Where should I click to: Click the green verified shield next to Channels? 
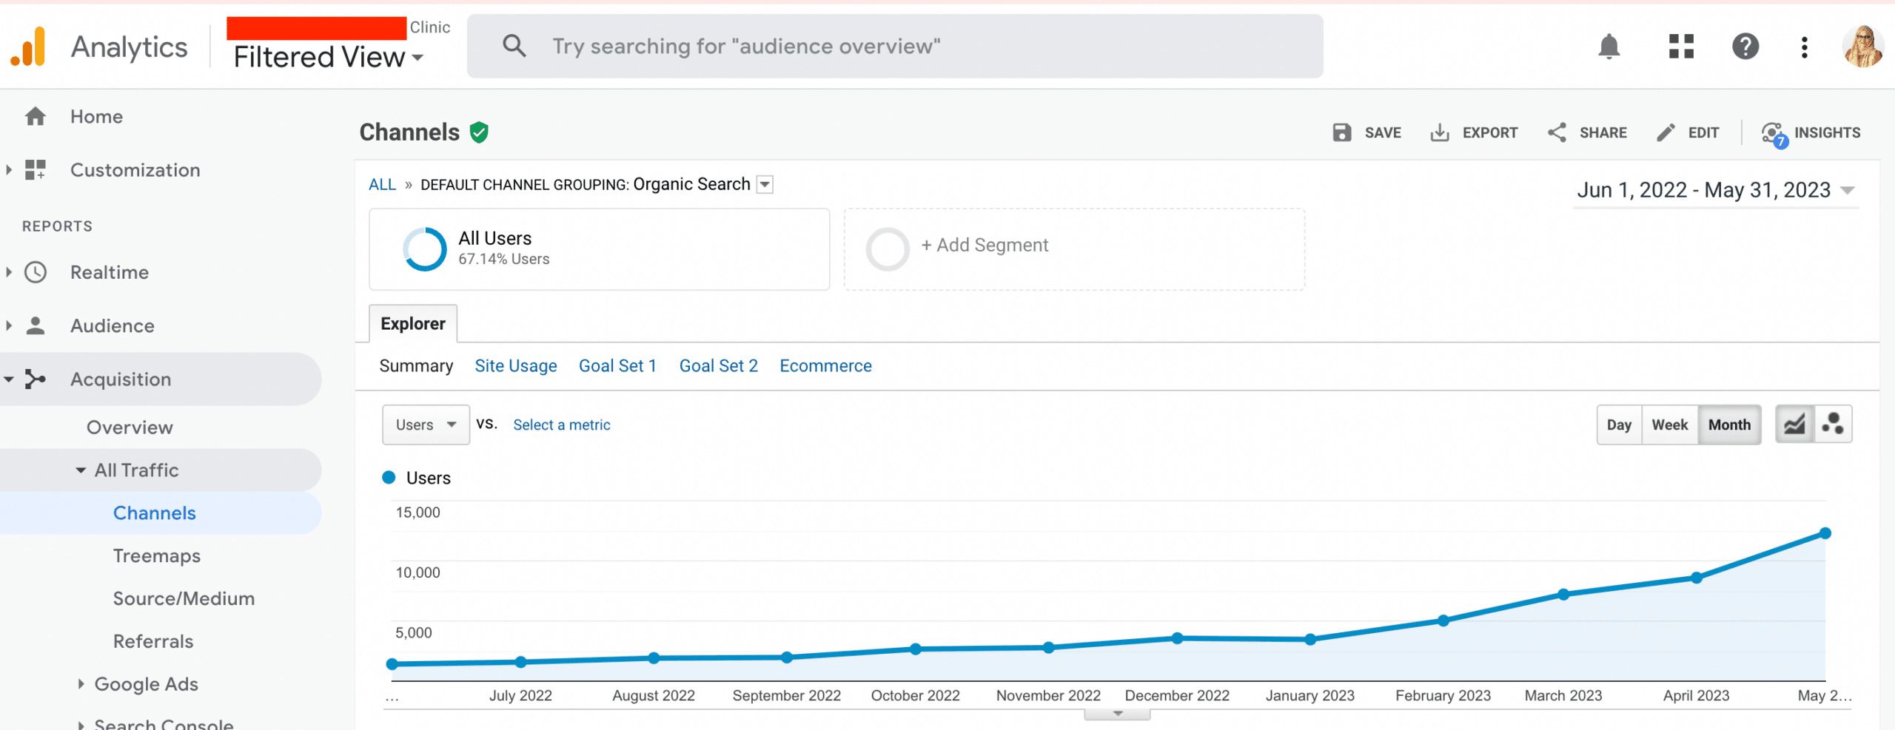pyautogui.click(x=479, y=132)
